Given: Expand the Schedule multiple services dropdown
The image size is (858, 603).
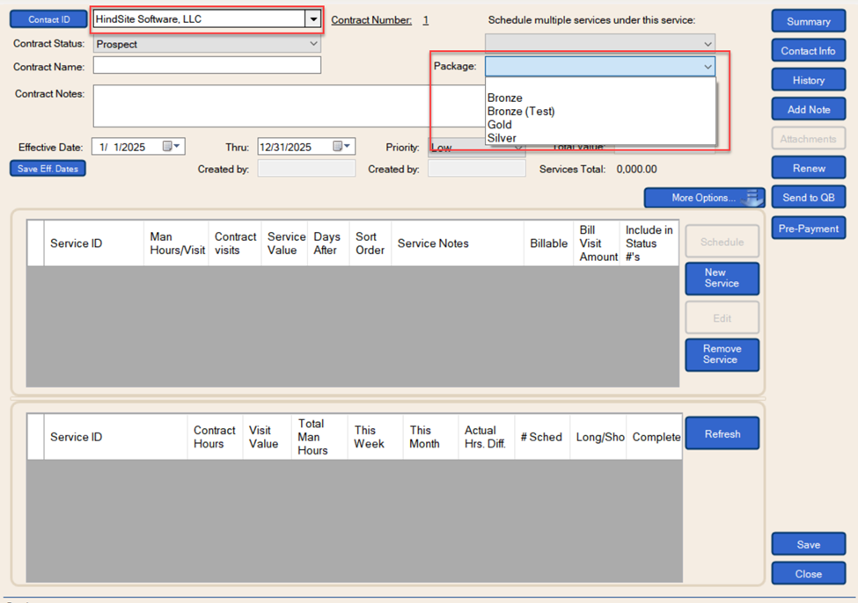Looking at the screenshot, I should (708, 44).
